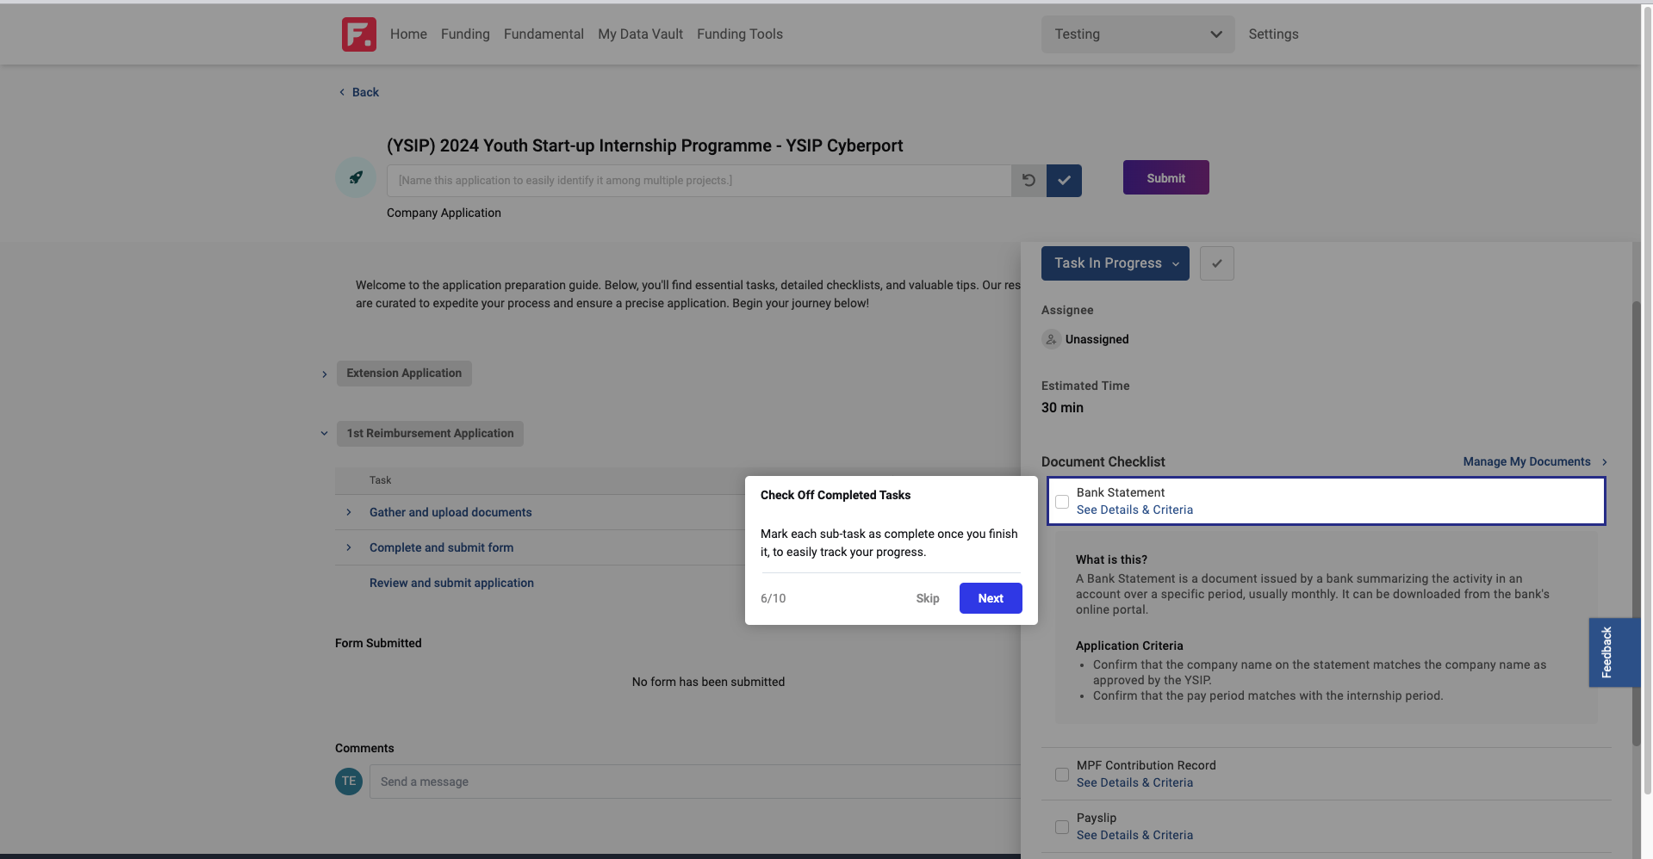This screenshot has width=1653, height=859.
Task: Click the rocket icon beside application title
Action: pyautogui.click(x=356, y=177)
